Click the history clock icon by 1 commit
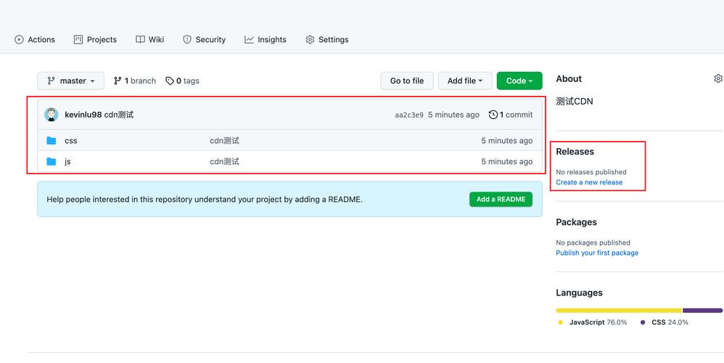The width and height of the screenshot is (724, 363). 493,115
